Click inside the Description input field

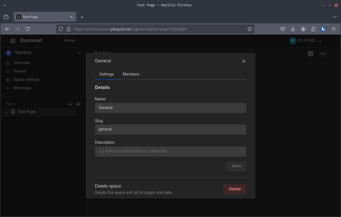point(170,151)
